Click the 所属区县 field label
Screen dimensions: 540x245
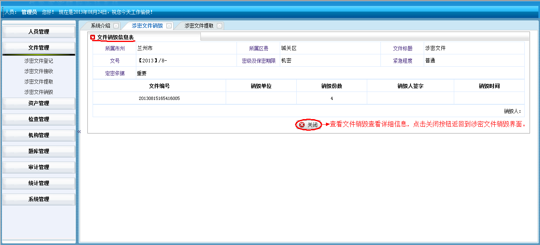click(259, 48)
